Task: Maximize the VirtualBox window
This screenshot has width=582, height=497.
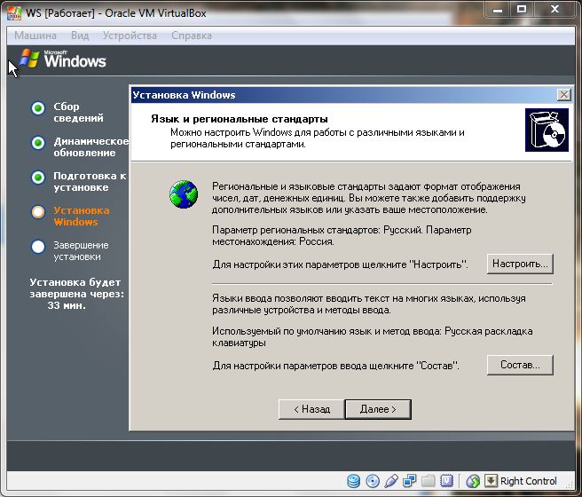Action: 522,9
